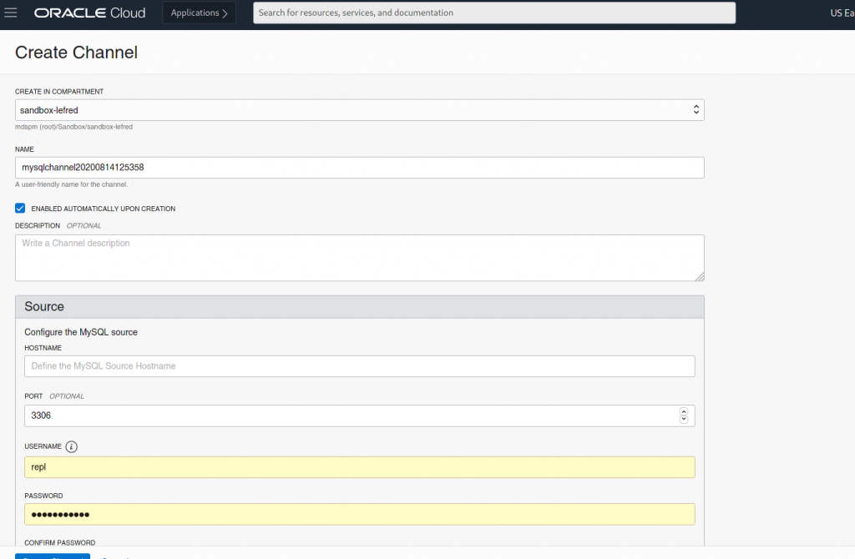This screenshot has height=559, width=855.
Task: Open the Applications menu
Action: 199,13
